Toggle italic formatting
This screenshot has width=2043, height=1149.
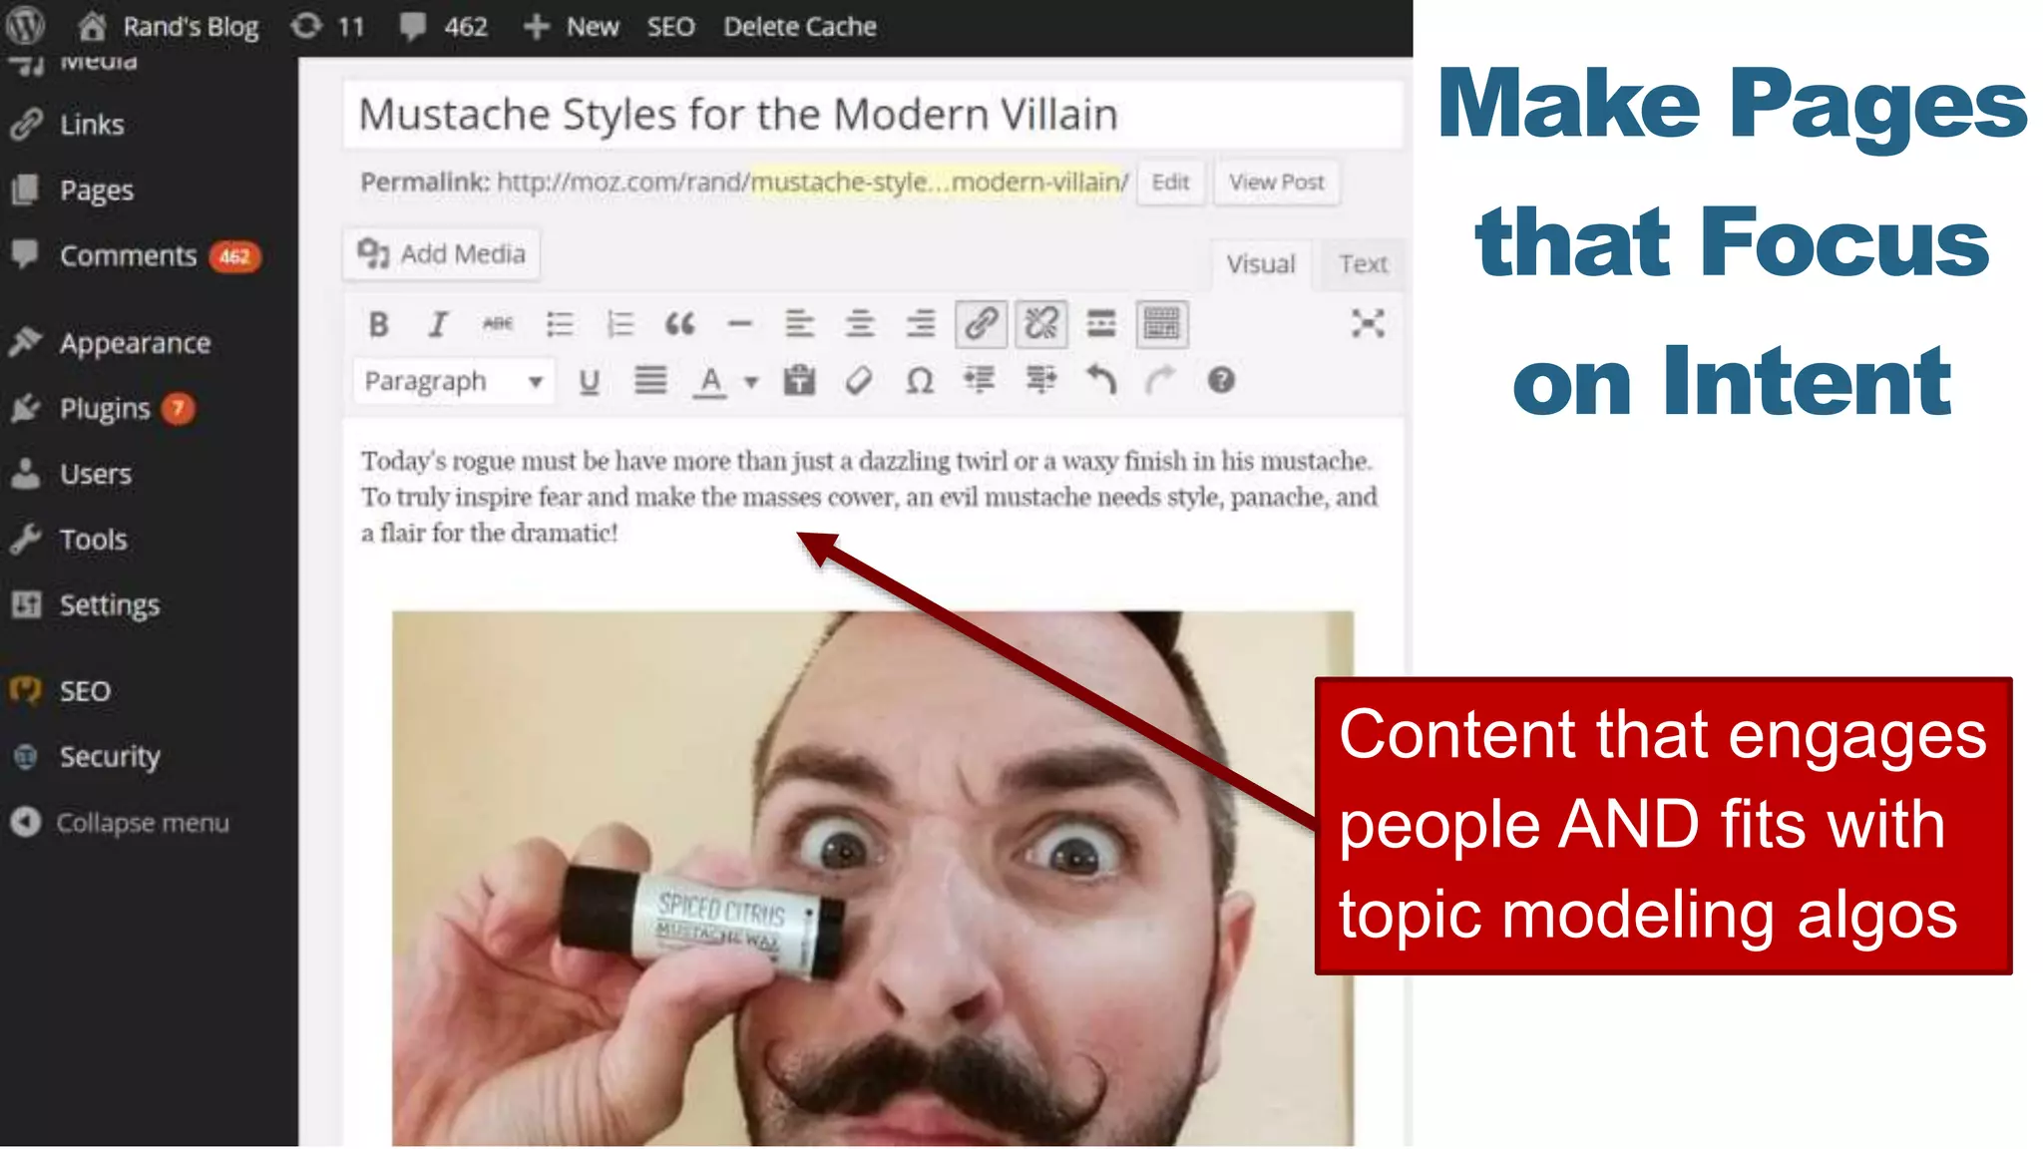[438, 324]
